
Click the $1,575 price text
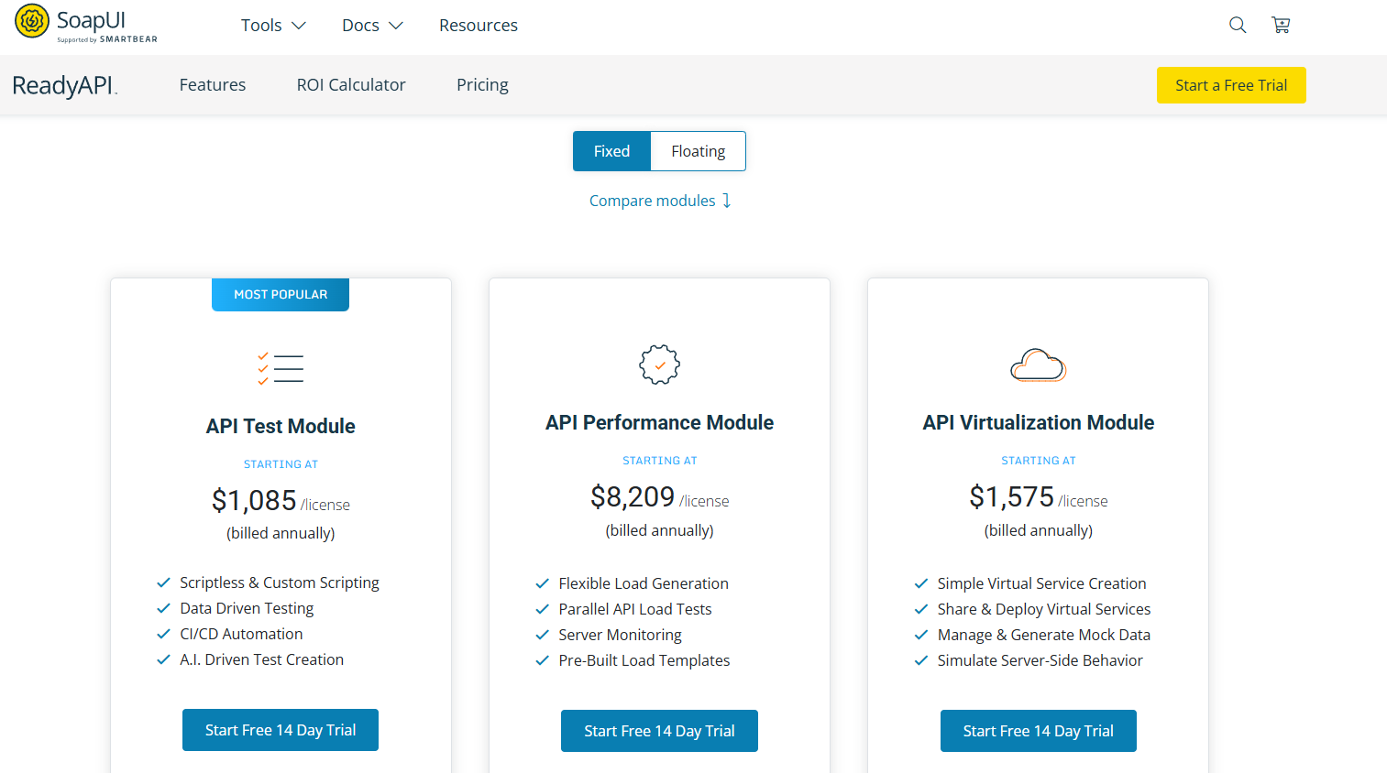(x=1011, y=496)
